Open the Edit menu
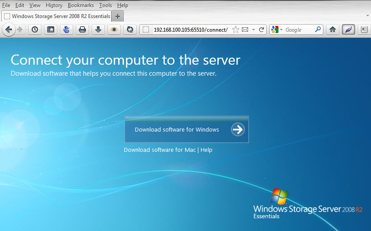 [20, 5]
